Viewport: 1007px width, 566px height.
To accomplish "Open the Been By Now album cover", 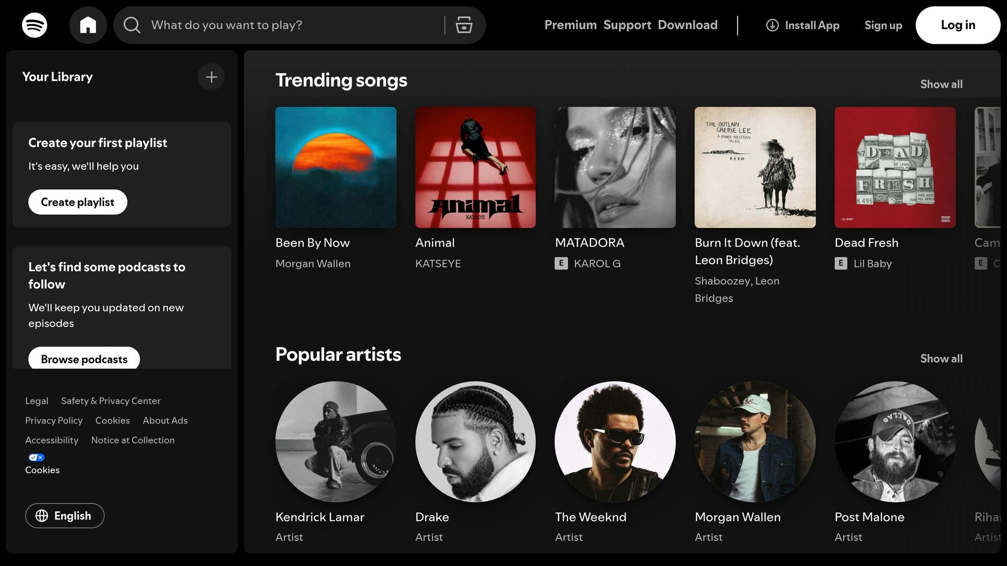I will (336, 168).
